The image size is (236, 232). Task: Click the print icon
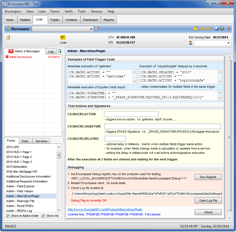click(x=222, y=29)
